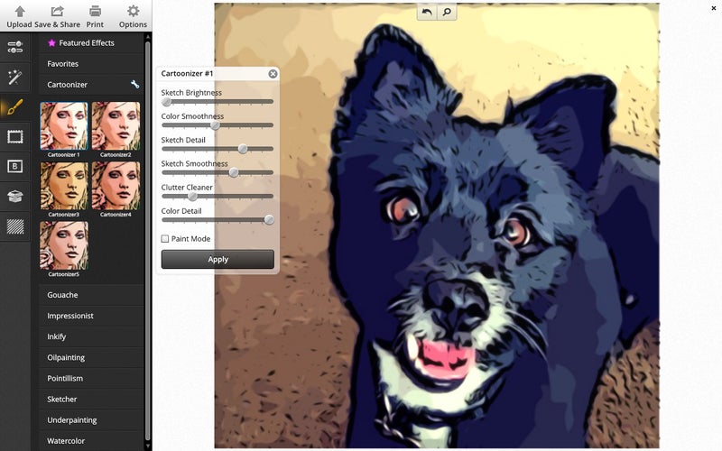Click the undo arrow above the image
The height and width of the screenshot is (451, 722).
(427, 13)
